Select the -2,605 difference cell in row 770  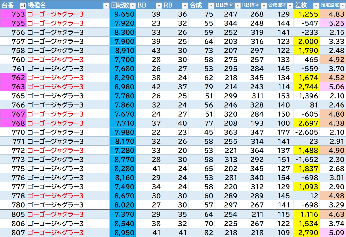pos(307,132)
